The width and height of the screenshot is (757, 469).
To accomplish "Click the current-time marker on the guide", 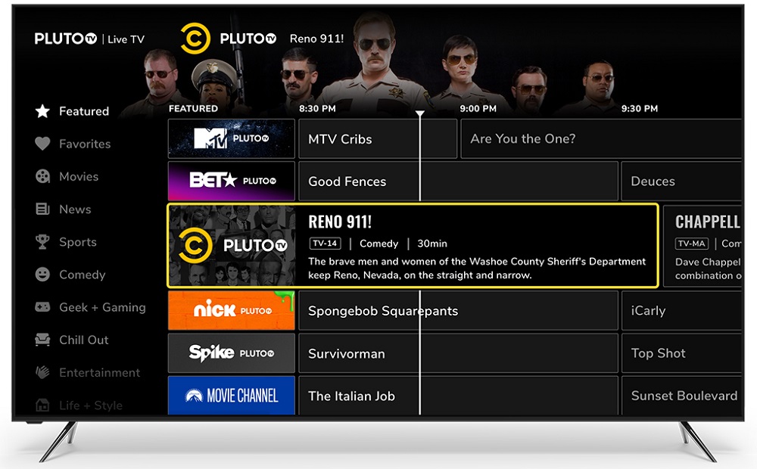I will [420, 114].
